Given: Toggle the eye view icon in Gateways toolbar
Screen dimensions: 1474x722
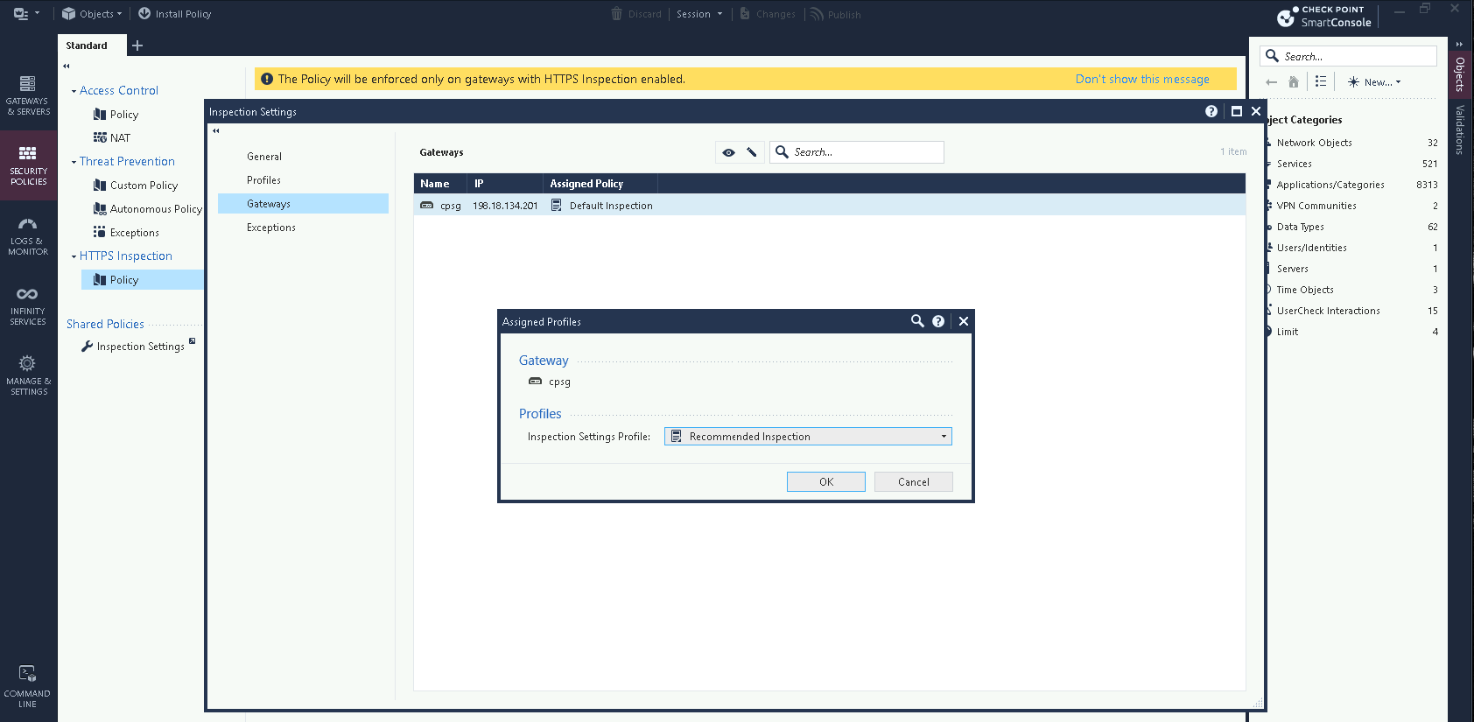Looking at the screenshot, I should 728,152.
